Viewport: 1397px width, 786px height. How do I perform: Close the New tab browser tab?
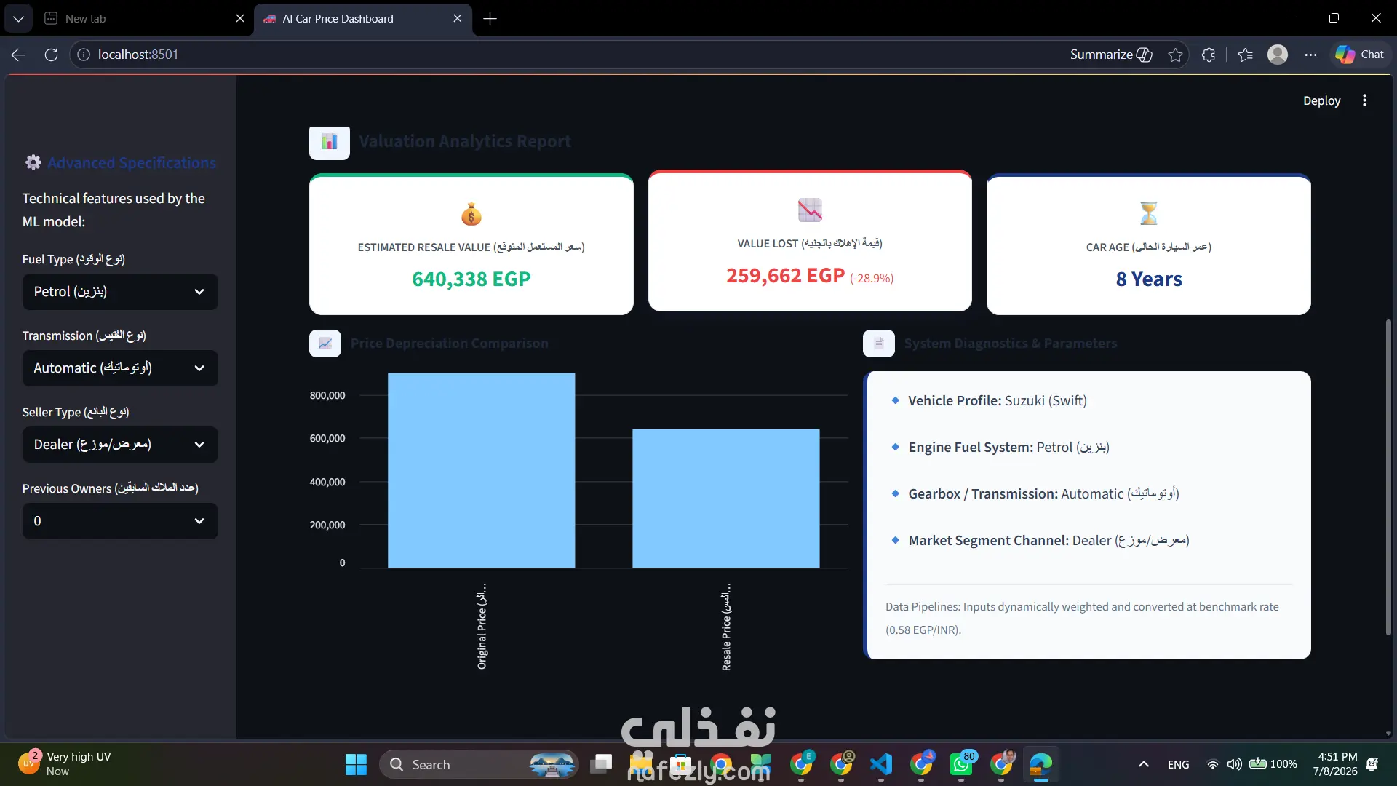240,19
